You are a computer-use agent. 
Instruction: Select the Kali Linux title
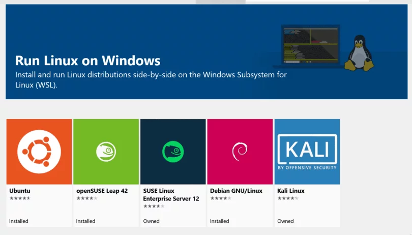(291, 191)
